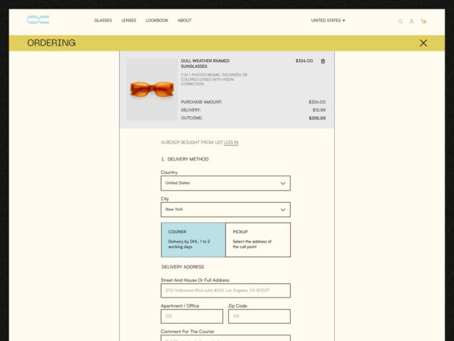The image size is (454, 341).
Task: Click the orange sunglasses product thumbnail
Action: (x=152, y=89)
